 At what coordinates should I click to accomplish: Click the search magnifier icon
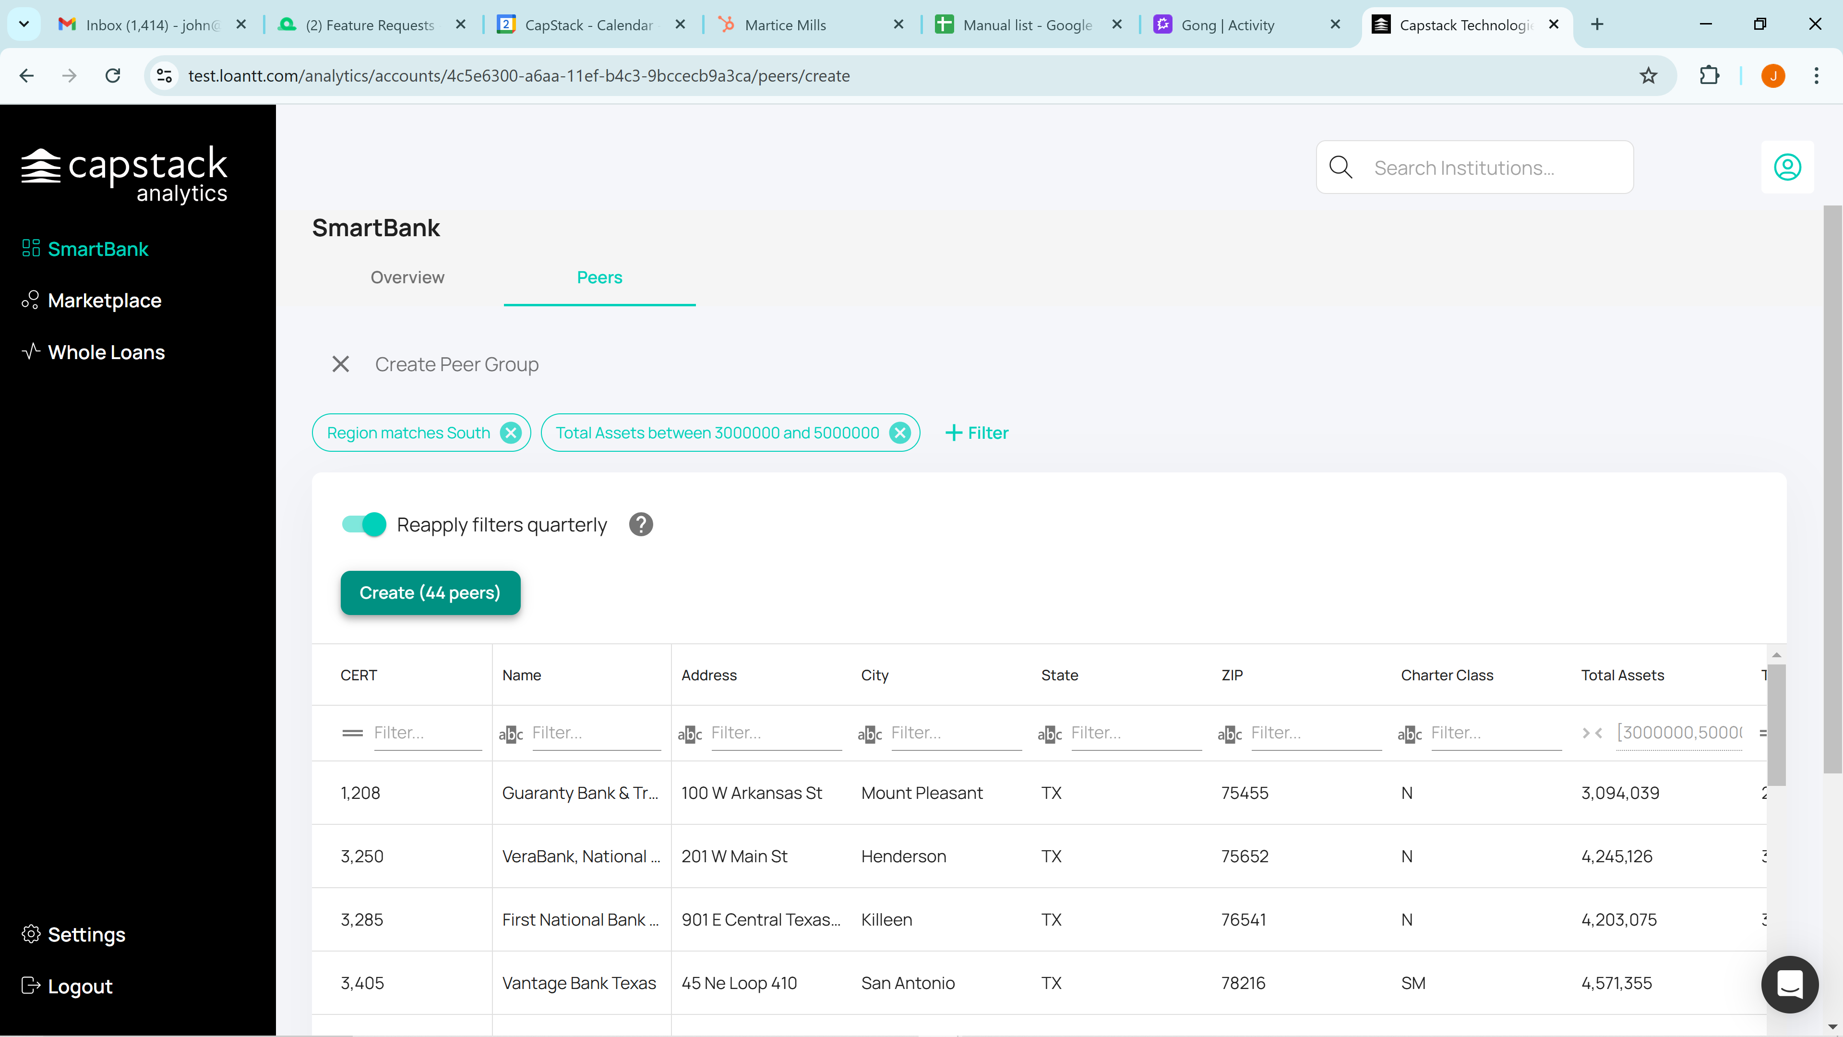(1340, 168)
